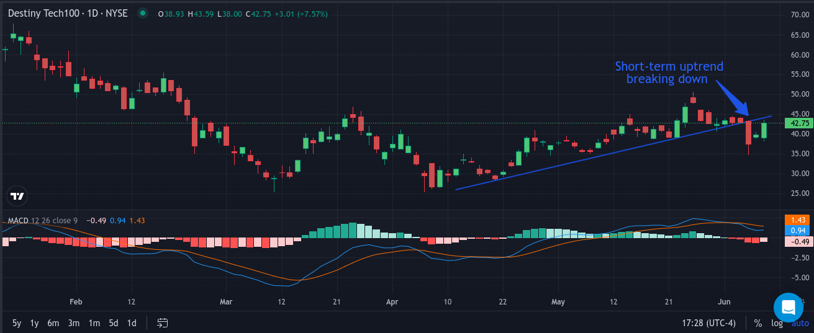Click the green market status dot
The height and width of the screenshot is (333, 814).
[143, 13]
